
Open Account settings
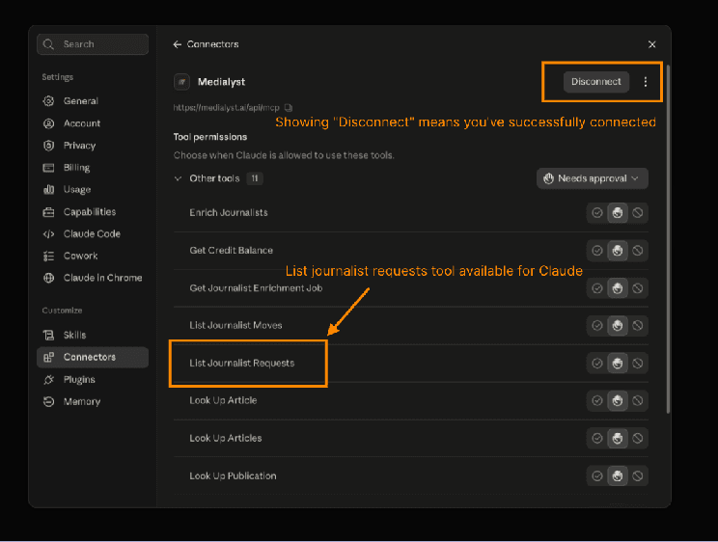click(x=93, y=123)
